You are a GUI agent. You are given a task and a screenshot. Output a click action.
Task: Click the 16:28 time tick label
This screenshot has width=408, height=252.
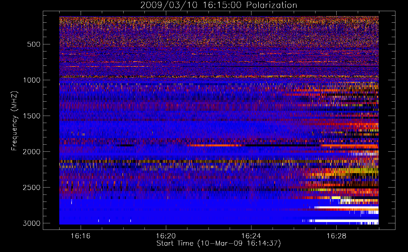336,236
